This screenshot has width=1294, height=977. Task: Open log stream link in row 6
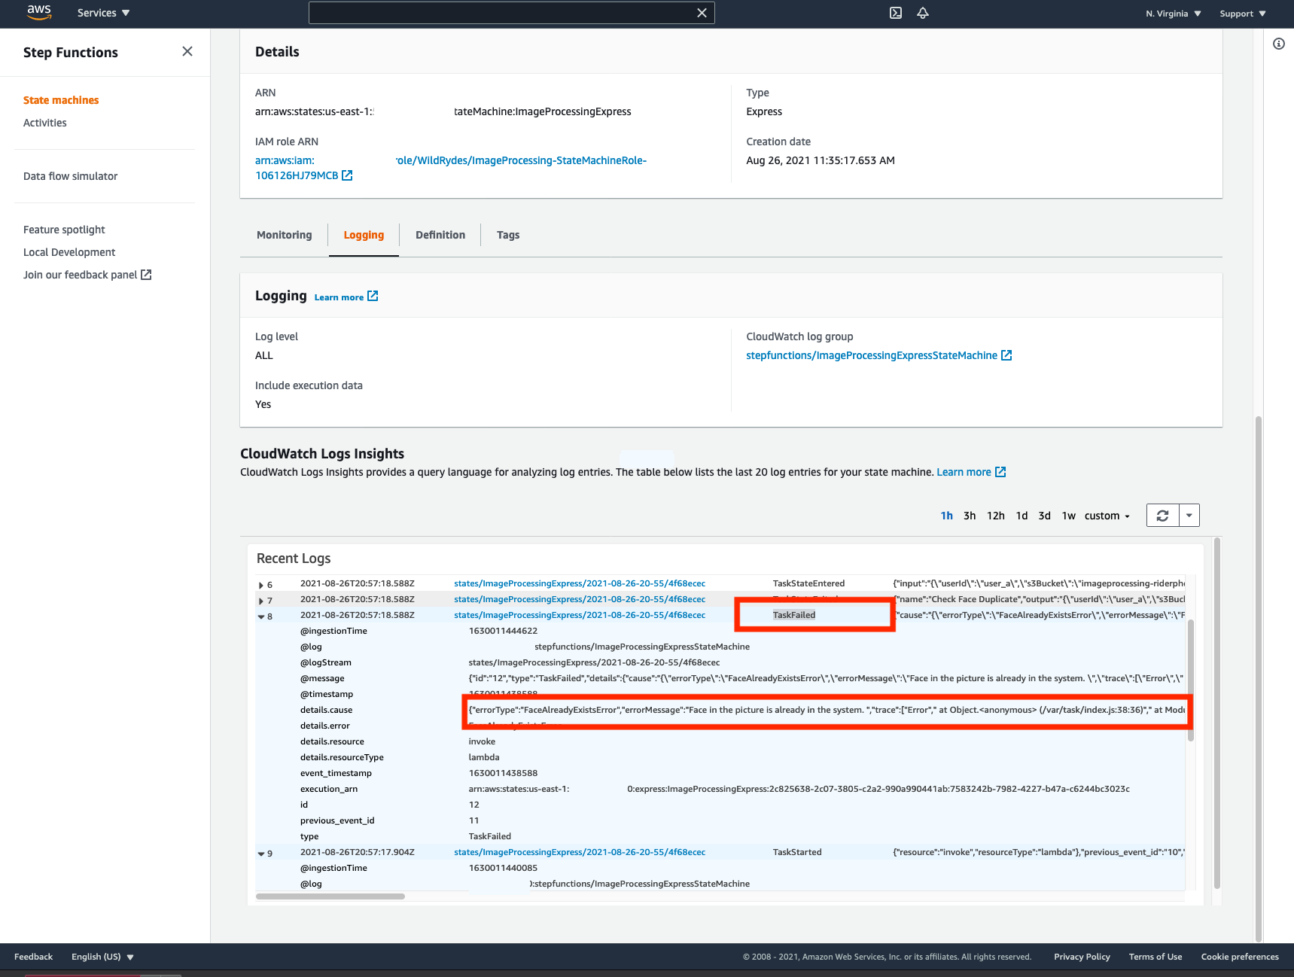click(580, 583)
